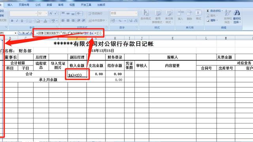Expand the 自动求和 AutoSum arrow
This screenshot has width=253, height=142.
point(222,11)
